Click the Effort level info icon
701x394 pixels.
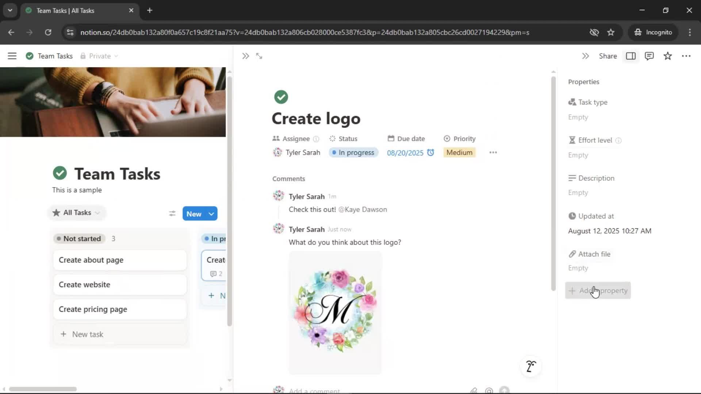point(618,140)
